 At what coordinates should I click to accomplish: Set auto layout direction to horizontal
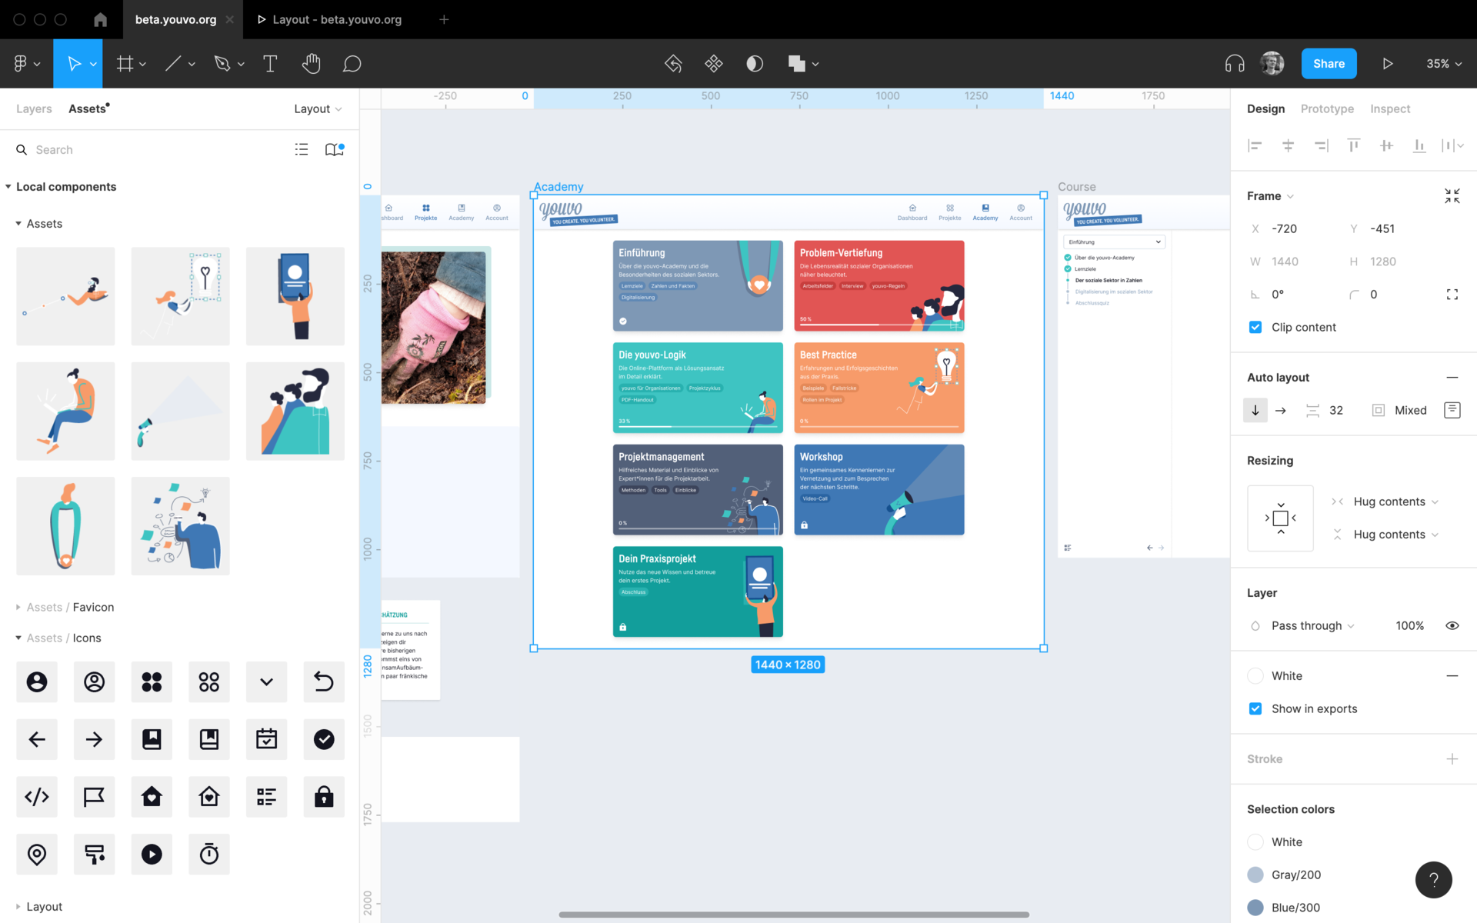(1281, 410)
